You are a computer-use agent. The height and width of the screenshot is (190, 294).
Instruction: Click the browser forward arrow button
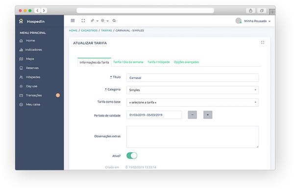44,10
